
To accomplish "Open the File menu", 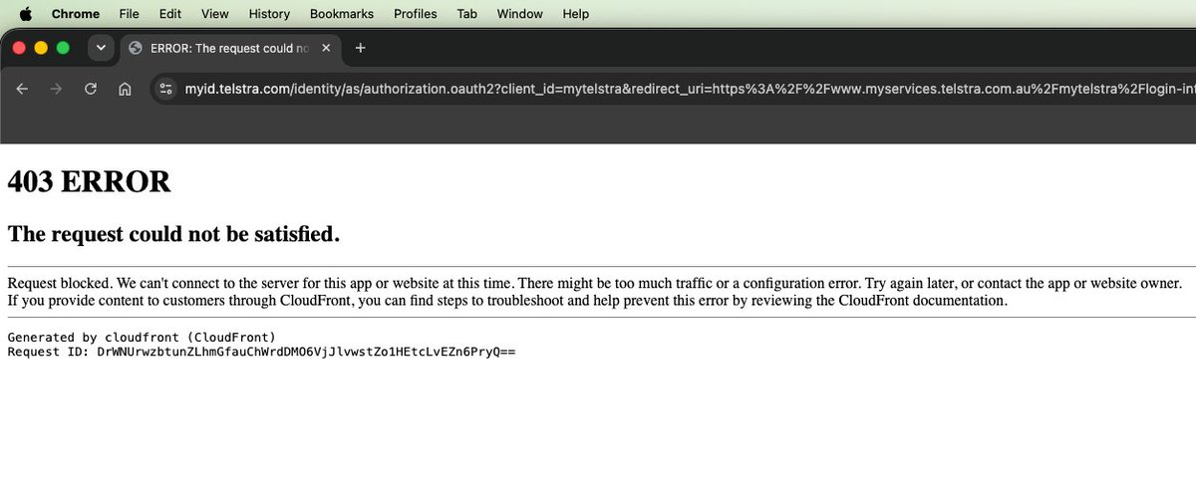I will pyautogui.click(x=129, y=14).
